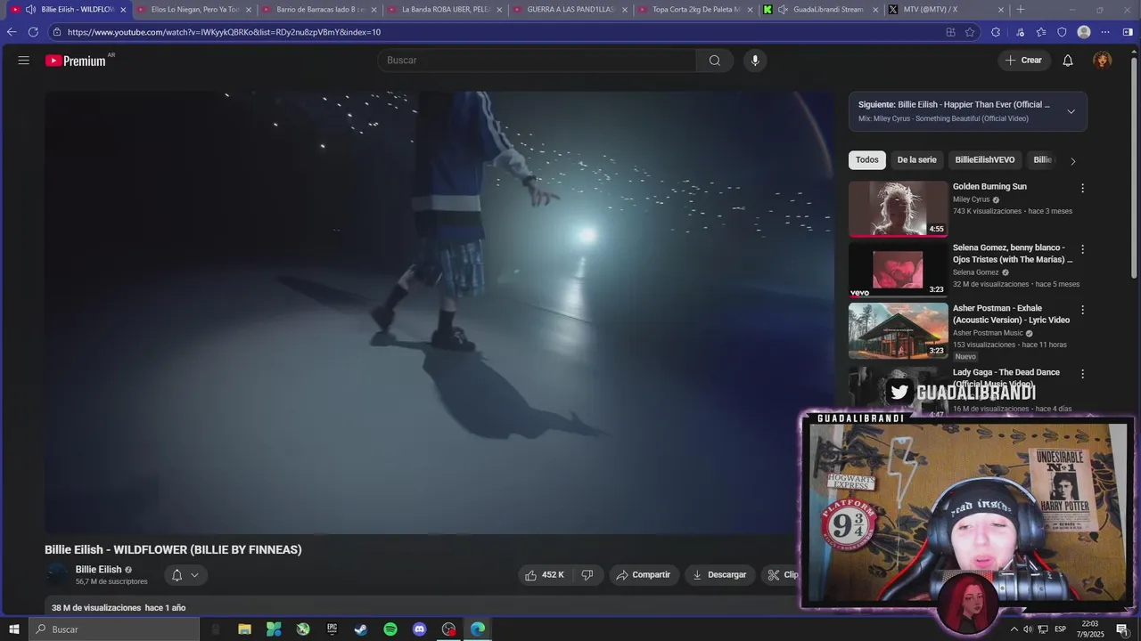Toggle the Edge sidebar icon
Viewport: 1141px width, 641px height.
pos(1128,32)
